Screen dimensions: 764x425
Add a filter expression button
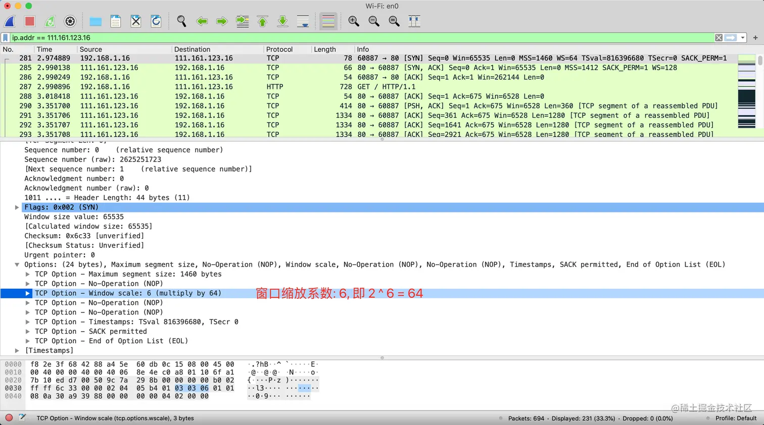pyautogui.click(x=755, y=38)
